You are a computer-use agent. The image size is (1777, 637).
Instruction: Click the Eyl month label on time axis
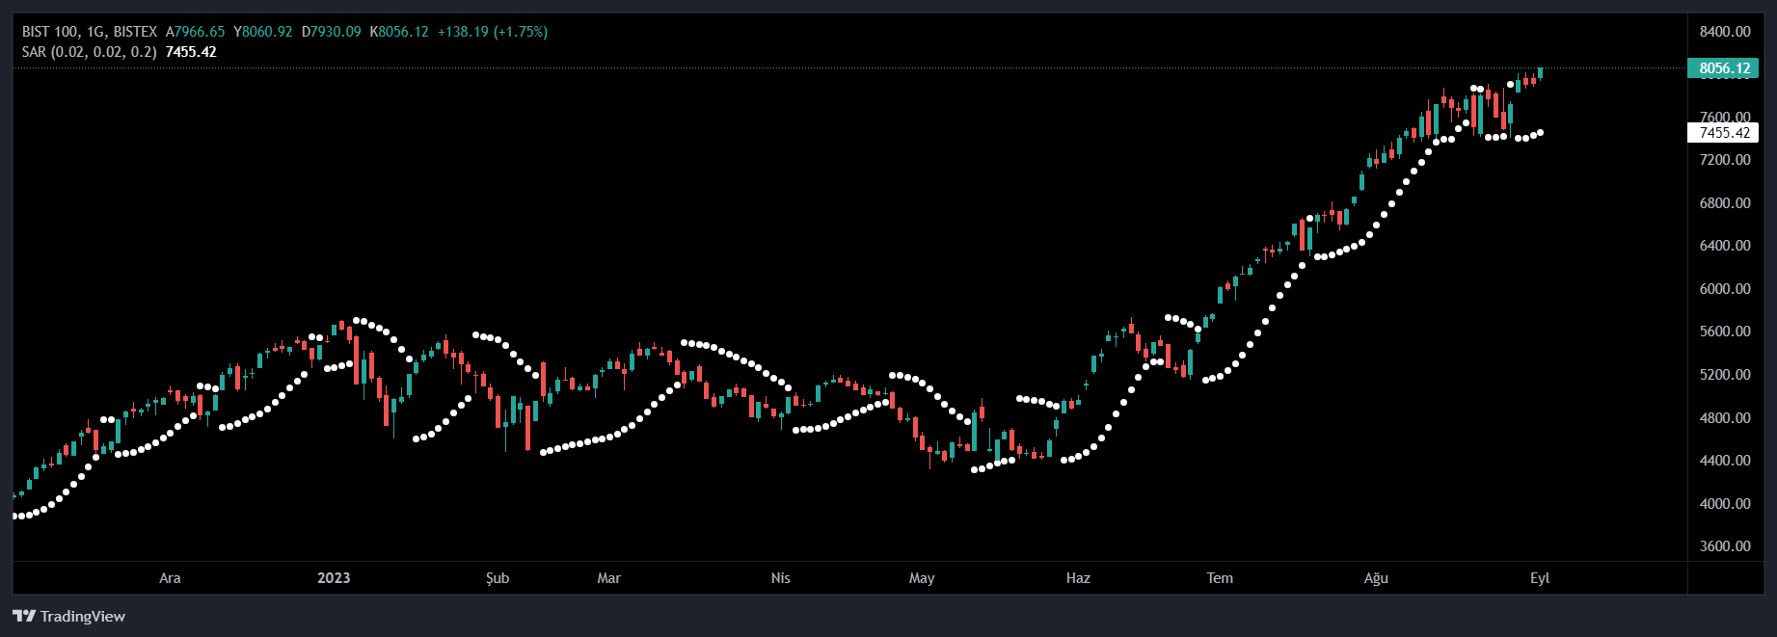click(1540, 578)
